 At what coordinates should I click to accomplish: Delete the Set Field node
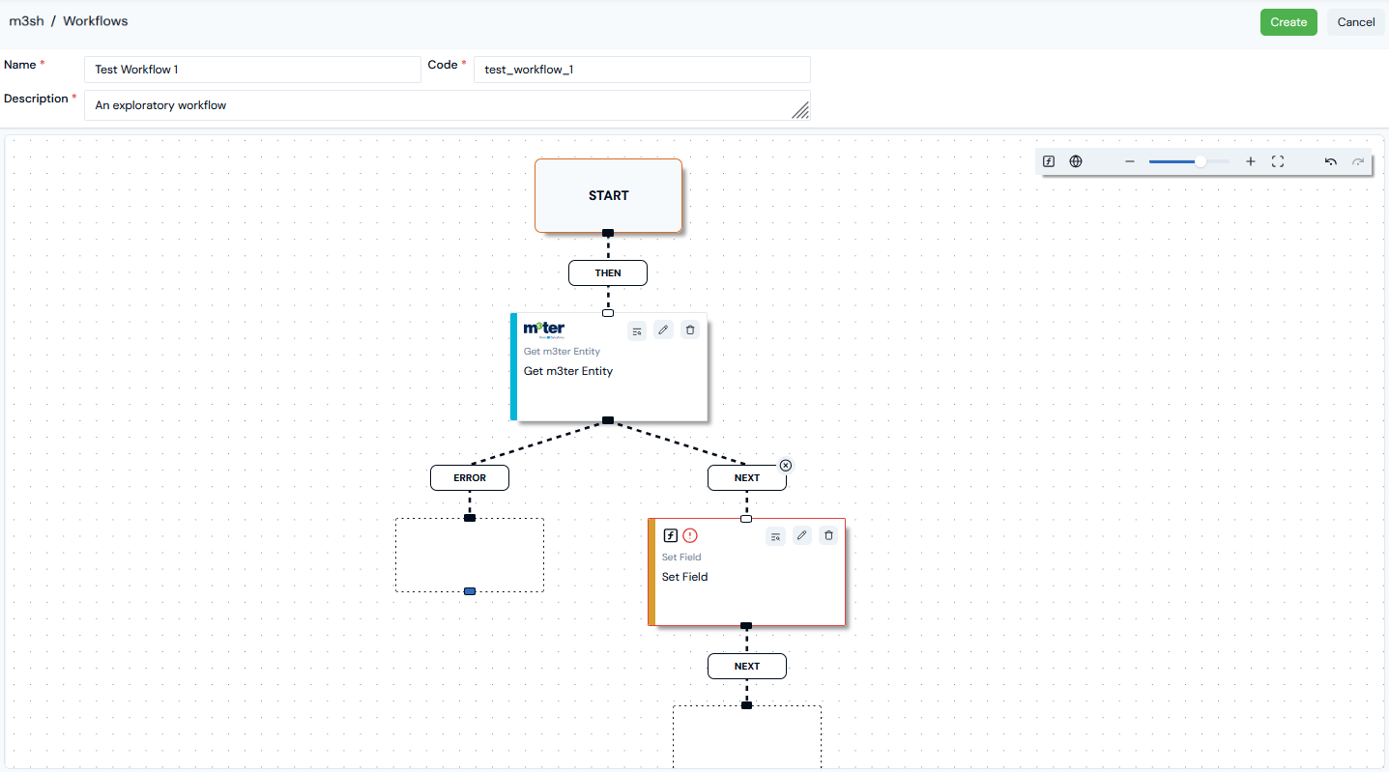(x=828, y=535)
